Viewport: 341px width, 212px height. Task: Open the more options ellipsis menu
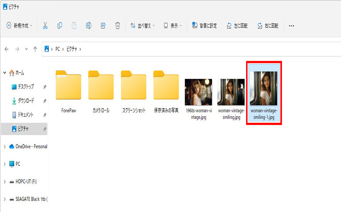click(x=291, y=26)
